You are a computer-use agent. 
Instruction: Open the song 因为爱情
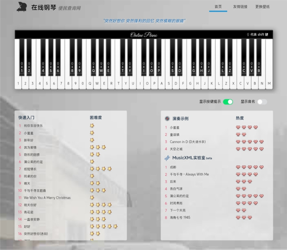[30, 147]
